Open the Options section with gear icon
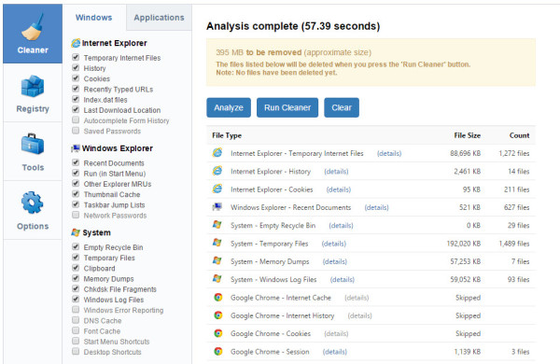 pyautogui.click(x=33, y=210)
